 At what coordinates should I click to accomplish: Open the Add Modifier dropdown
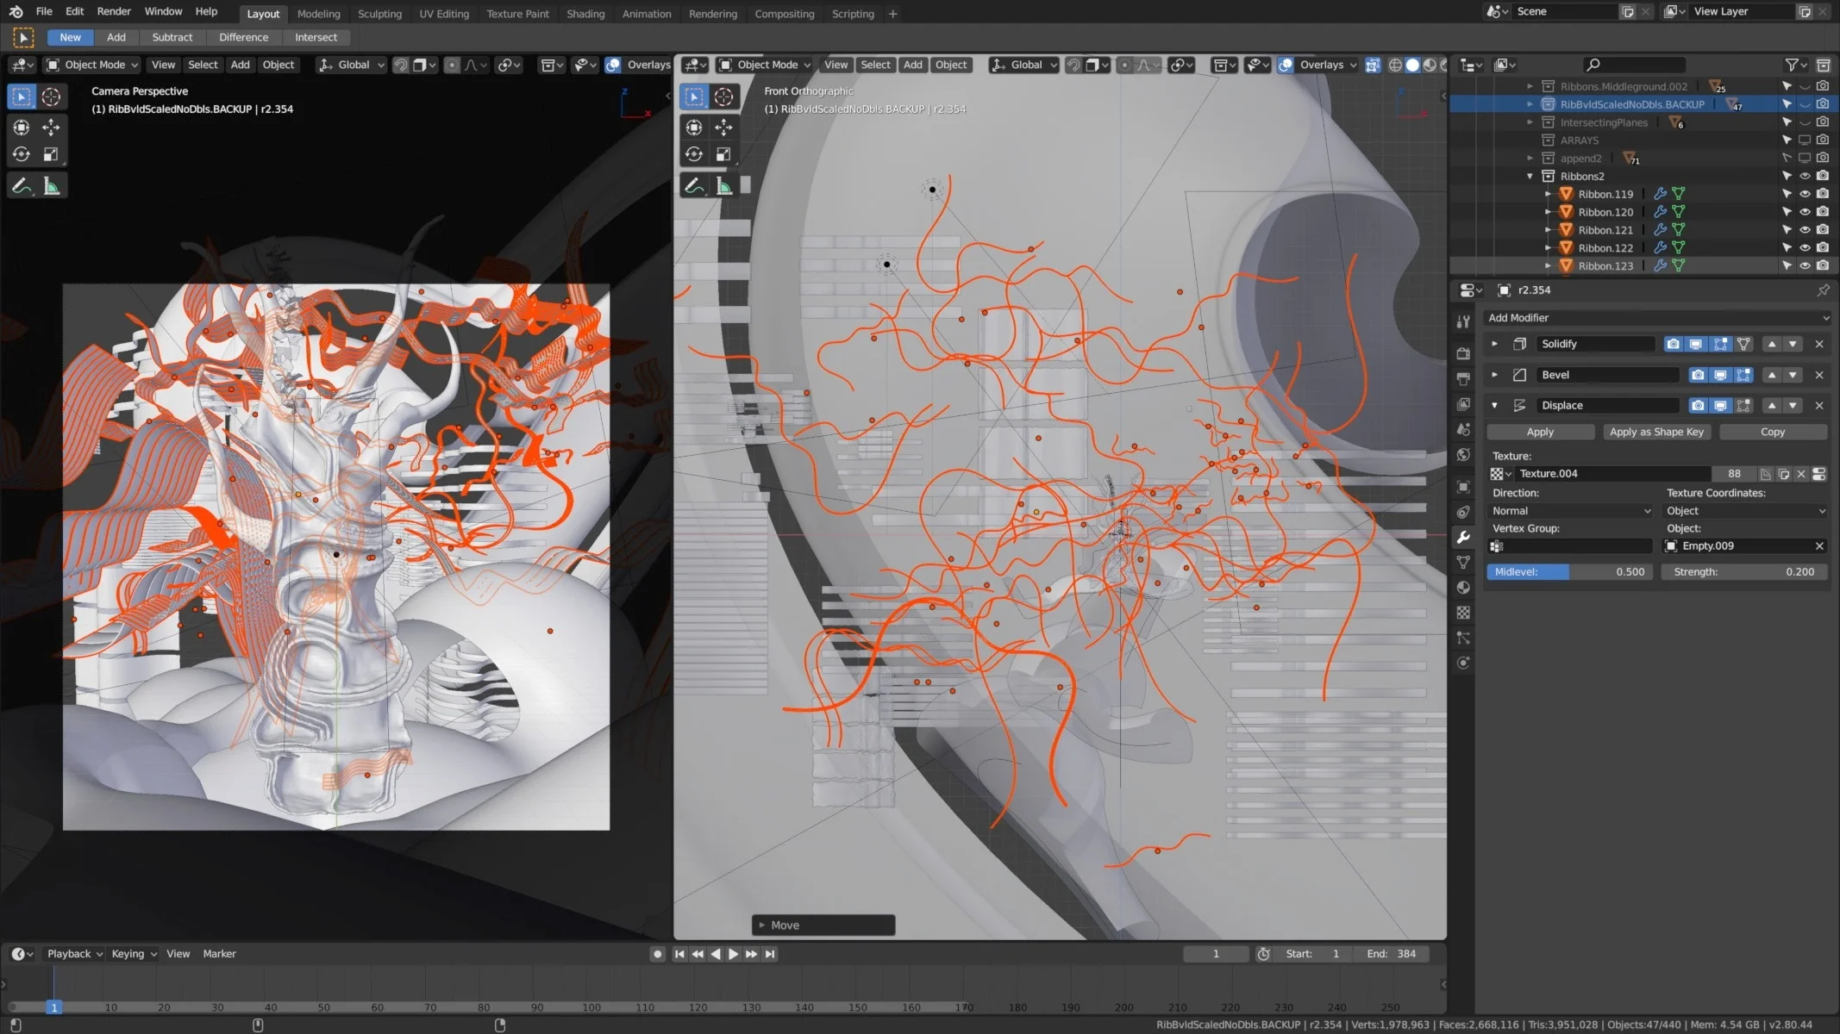(1655, 318)
